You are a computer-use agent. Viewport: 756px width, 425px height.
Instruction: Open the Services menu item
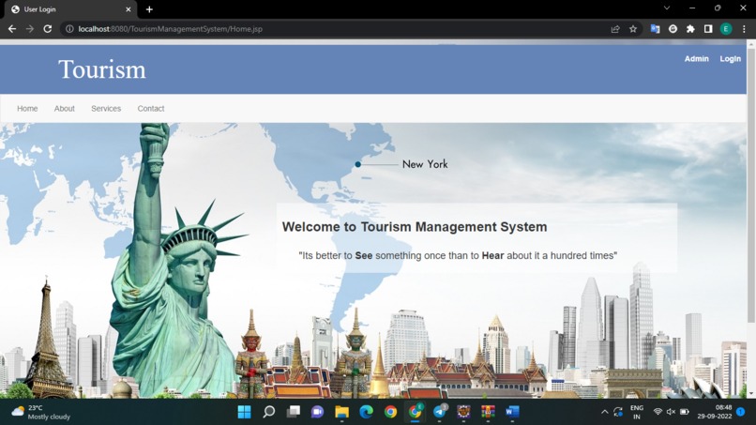106,109
